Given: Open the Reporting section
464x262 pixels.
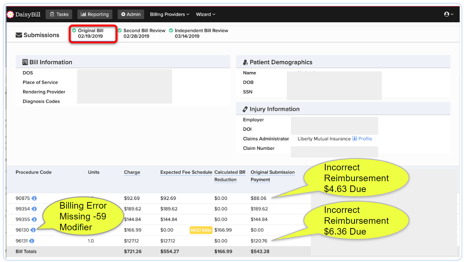Looking at the screenshot, I should click(x=95, y=14).
